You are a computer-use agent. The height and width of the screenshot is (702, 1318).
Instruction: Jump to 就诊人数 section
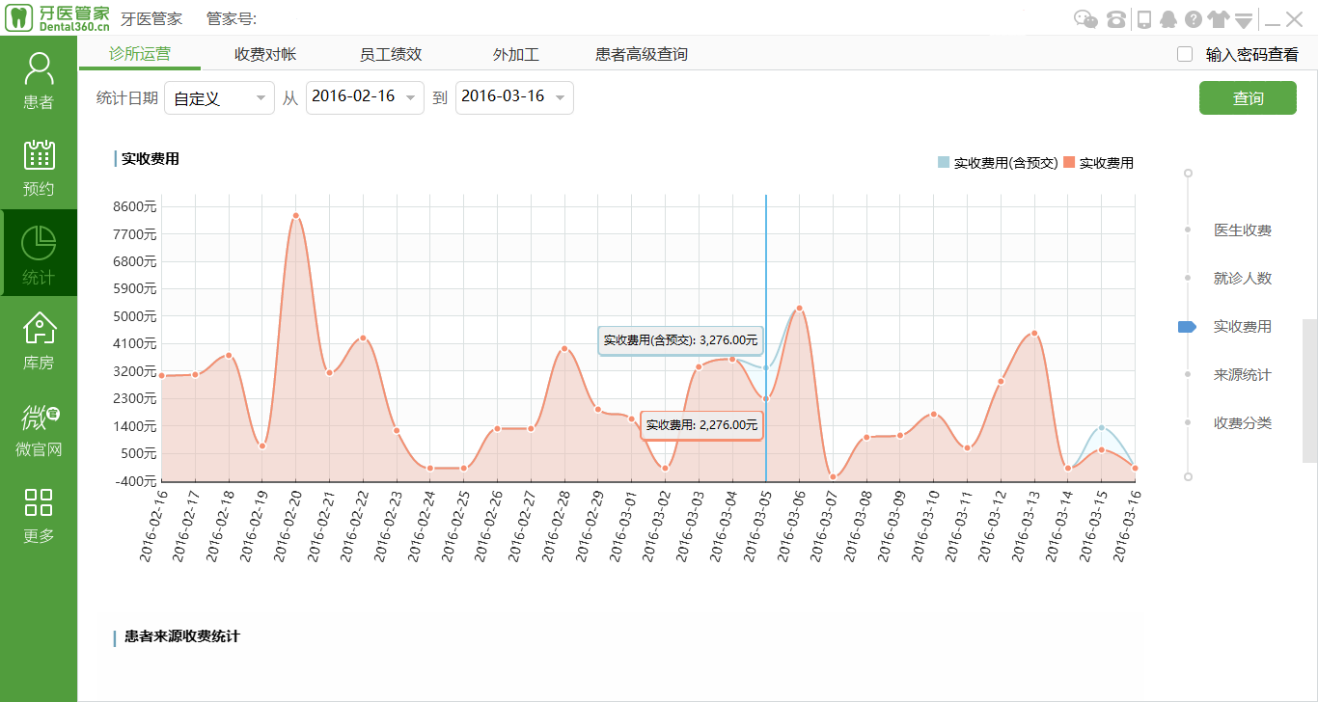(1243, 279)
